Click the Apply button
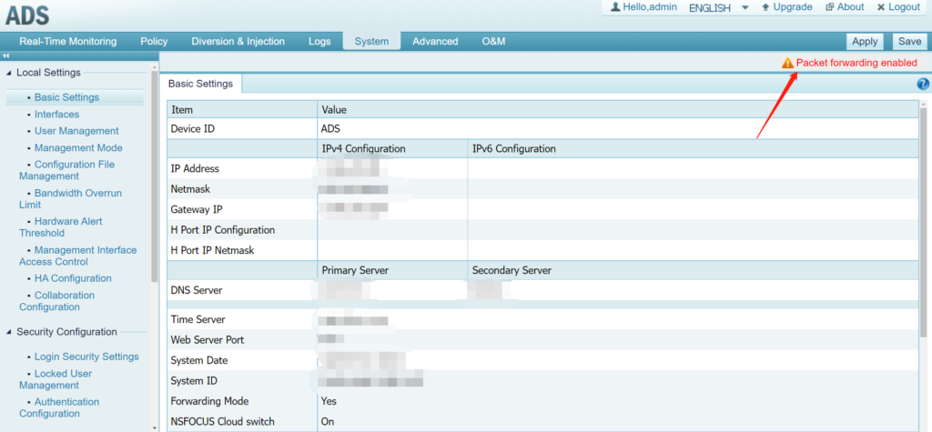Viewport: 932px width, 432px height. [x=865, y=42]
